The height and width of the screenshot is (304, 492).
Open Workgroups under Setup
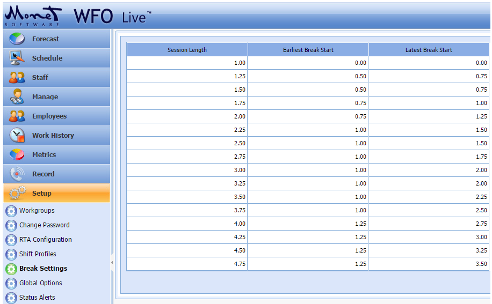coord(37,211)
